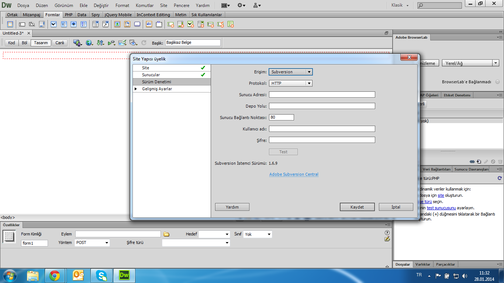Open Google Chrome from the taskbar
This screenshot has height=283, width=504.
point(55,275)
